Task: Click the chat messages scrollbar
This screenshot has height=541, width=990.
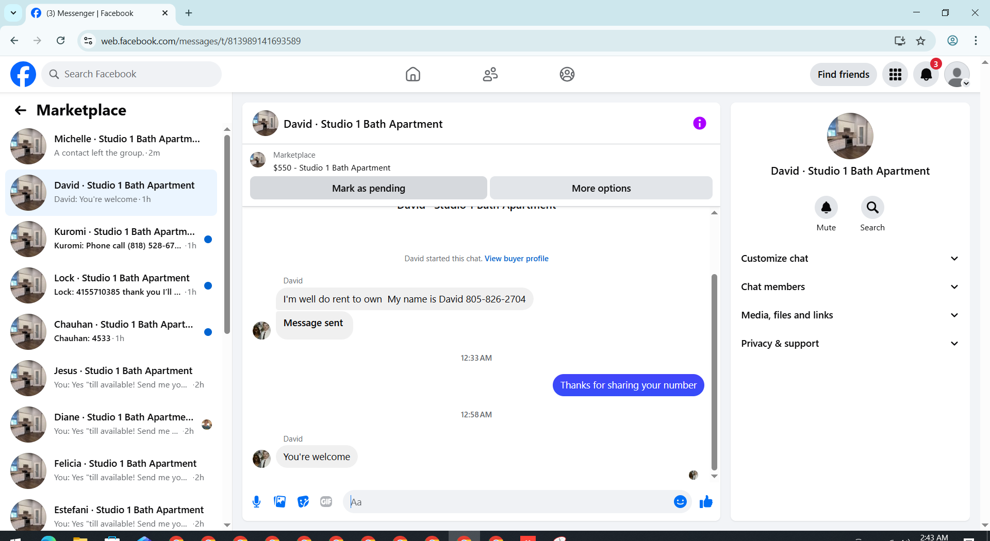Action: 714,371
